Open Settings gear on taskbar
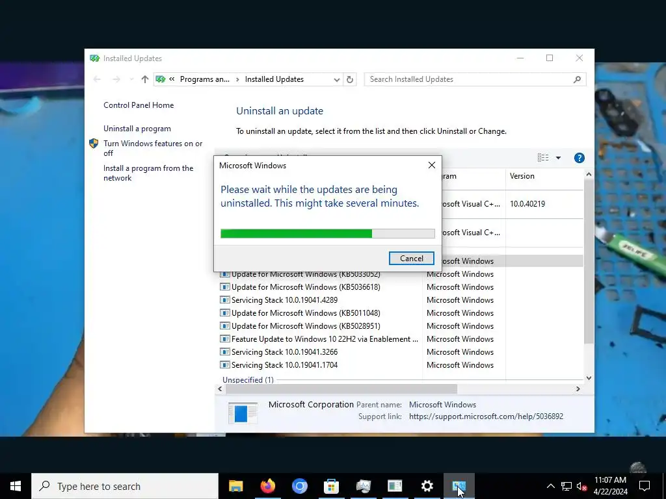This screenshot has width=666, height=499. tap(427, 486)
